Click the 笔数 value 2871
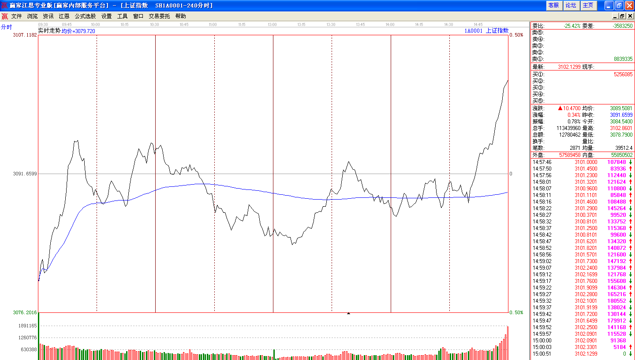The width and height of the screenshot is (635, 360). [x=575, y=148]
